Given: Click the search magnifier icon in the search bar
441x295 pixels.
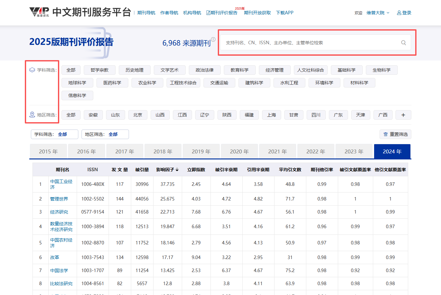Looking at the screenshot, I should pos(403,42).
